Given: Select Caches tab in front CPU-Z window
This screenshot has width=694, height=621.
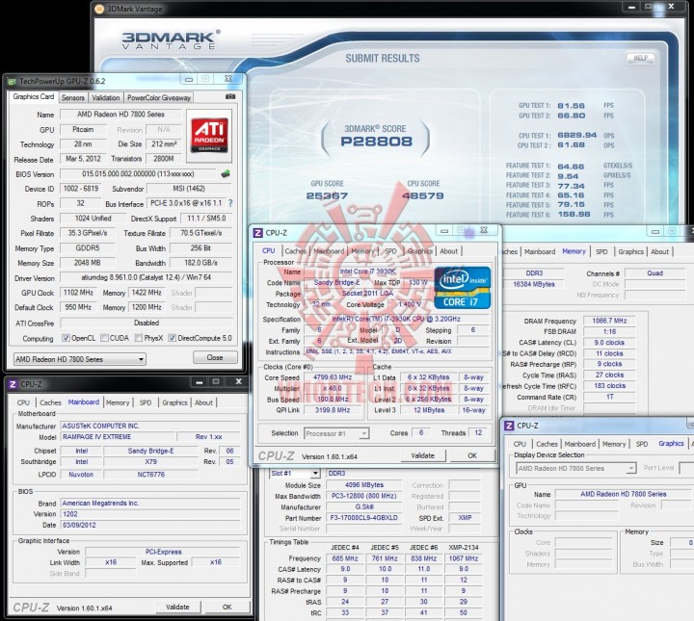Looking at the screenshot, I should pos(295,251).
